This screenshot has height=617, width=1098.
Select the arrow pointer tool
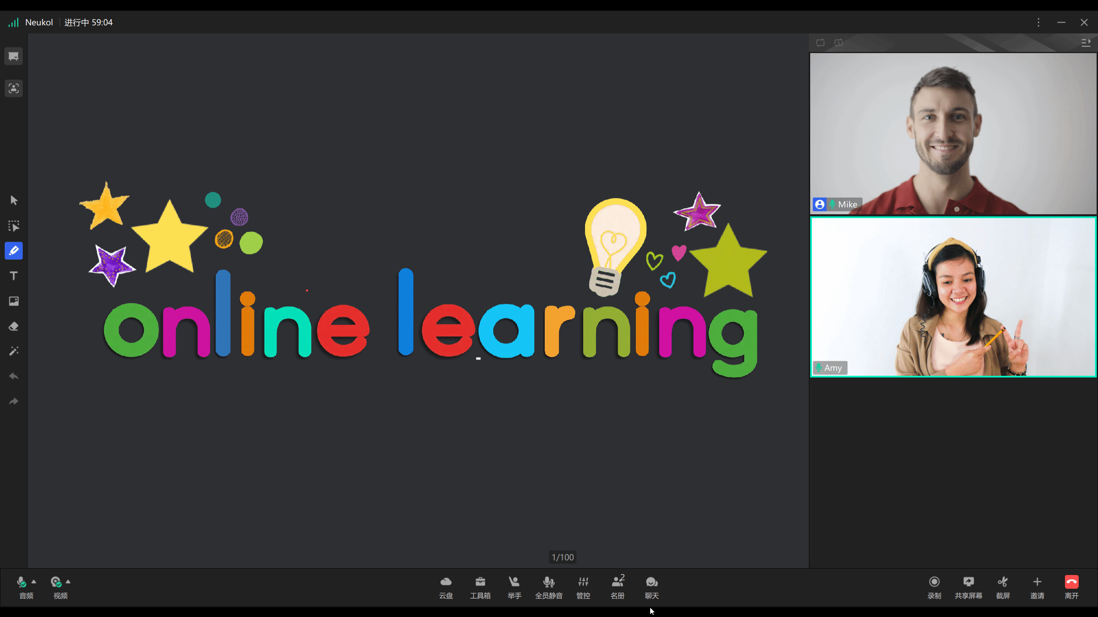tap(13, 200)
